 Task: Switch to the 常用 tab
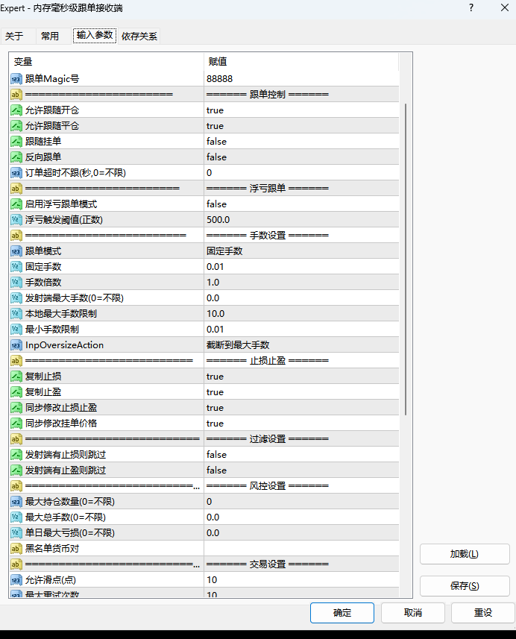click(50, 36)
